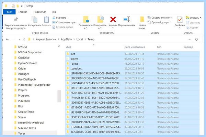Select the _caesium_ folder row

[x=133, y=68]
